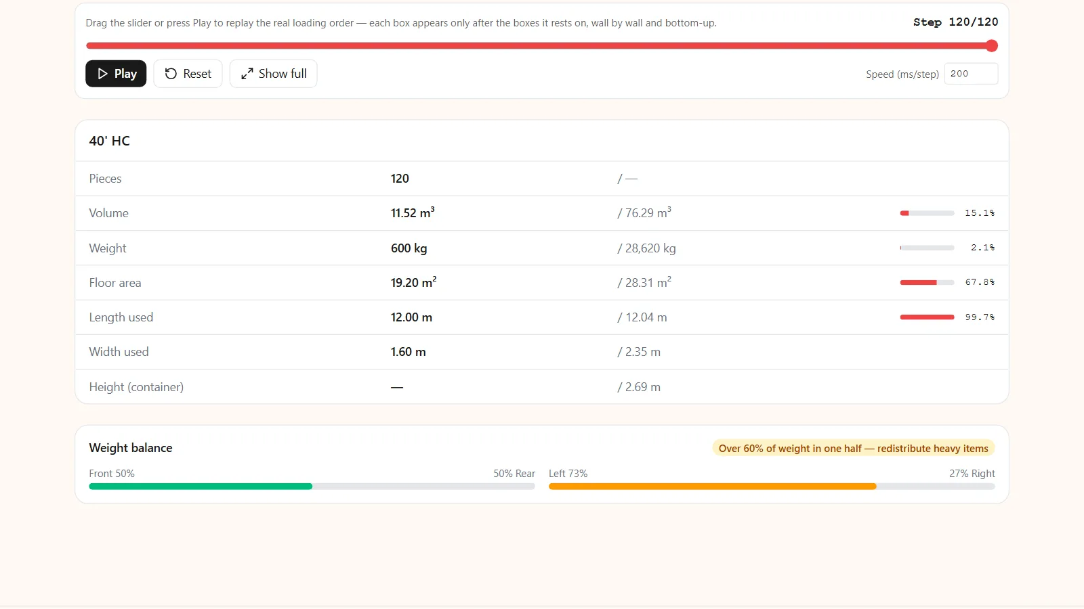Click the Height (container) row label
The width and height of the screenshot is (1084, 609).
(x=136, y=387)
